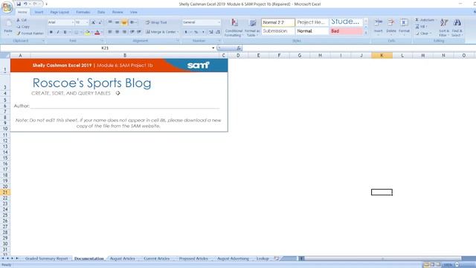Toggle align text left
The width and height of the screenshot is (476, 268).
click(x=110, y=32)
